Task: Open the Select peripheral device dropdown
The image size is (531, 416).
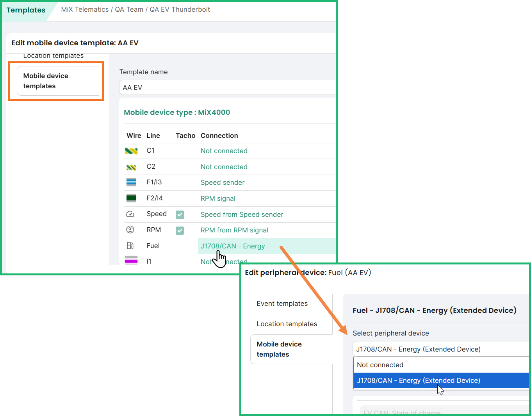Action: pyautogui.click(x=441, y=349)
